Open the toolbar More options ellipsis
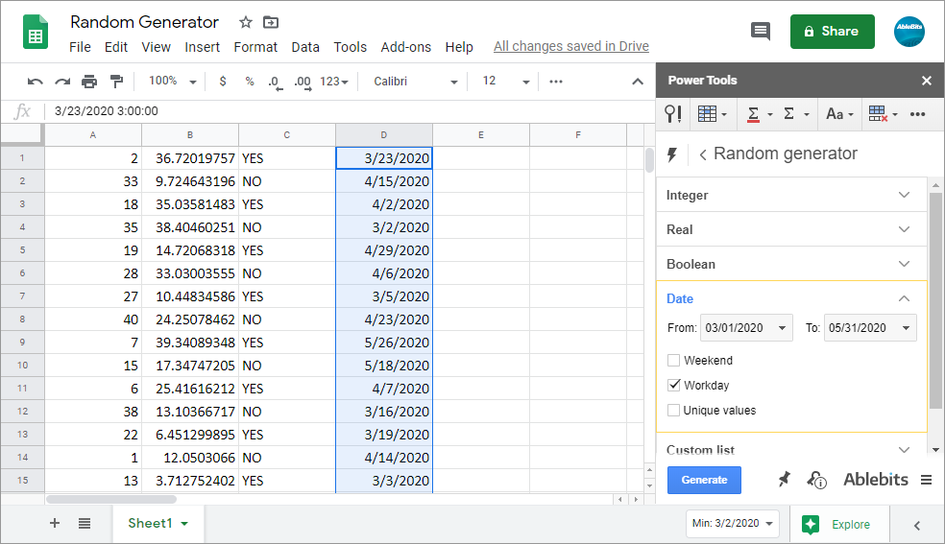 click(x=556, y=82)
